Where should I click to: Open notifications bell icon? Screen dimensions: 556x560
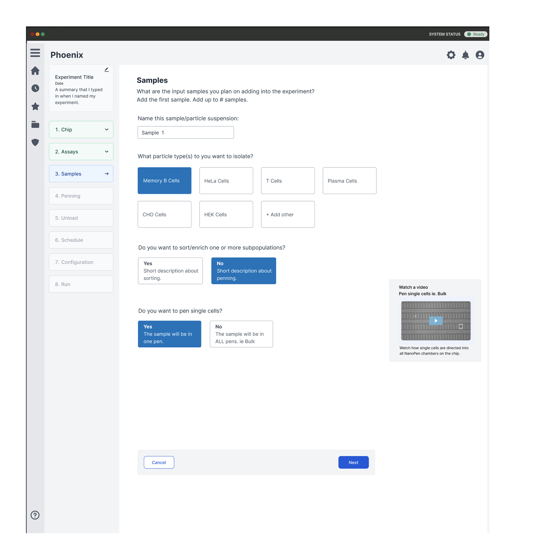point(465,55)
